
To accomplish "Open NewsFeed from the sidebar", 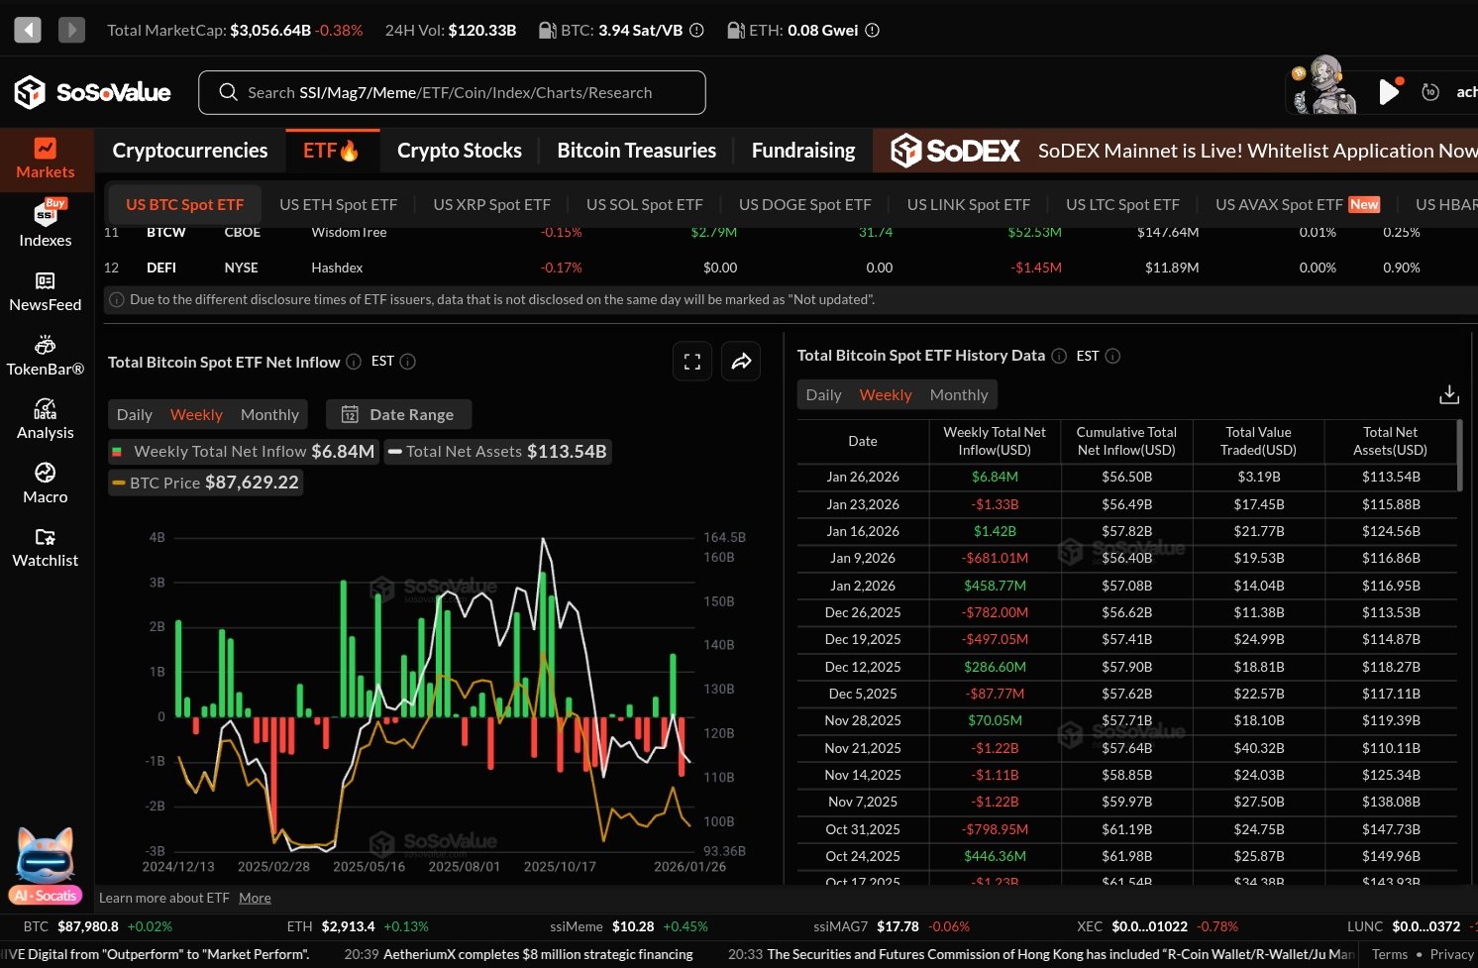I will coord(46,291).
